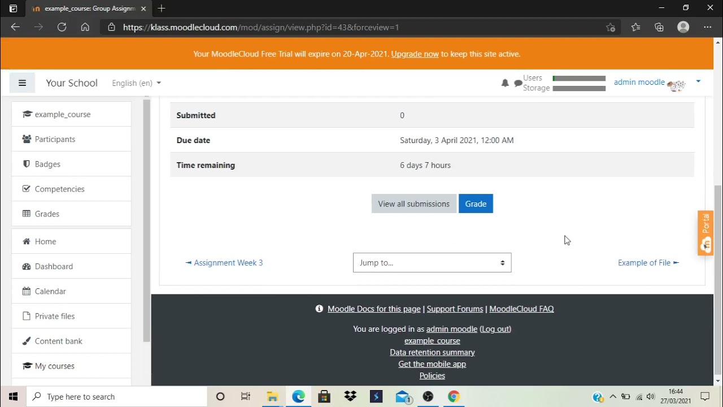Click the browser address bar URL
Viewport: 723px width, 407px height.
261,27
